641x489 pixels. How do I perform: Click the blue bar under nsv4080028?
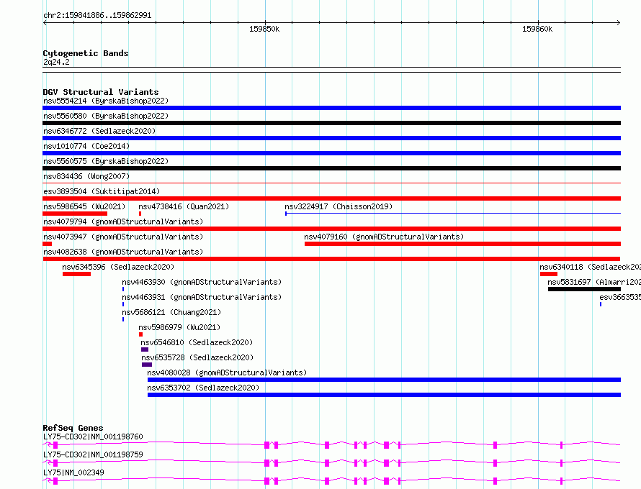(x=385, y=380)
